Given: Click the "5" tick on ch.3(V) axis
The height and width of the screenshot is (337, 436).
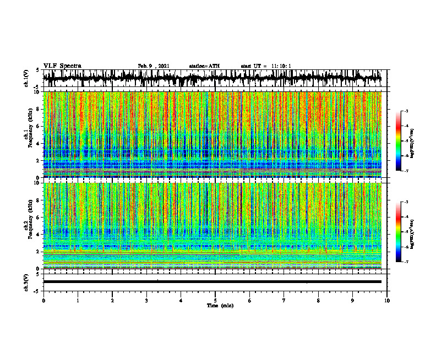Looking at the screenshot, I should coord(37,274).
